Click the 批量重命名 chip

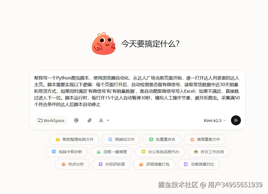click(162, 140)
